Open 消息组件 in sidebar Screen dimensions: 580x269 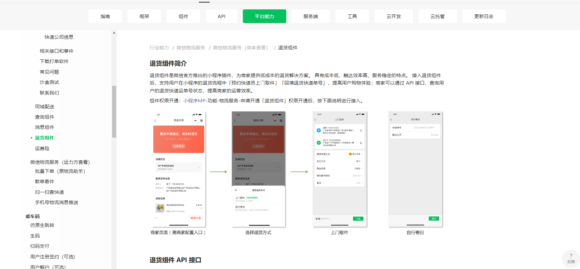45,127
